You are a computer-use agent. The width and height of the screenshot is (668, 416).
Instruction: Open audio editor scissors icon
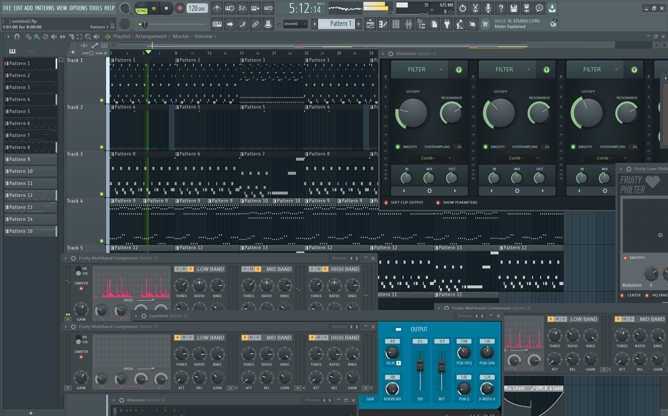[475, 8]
